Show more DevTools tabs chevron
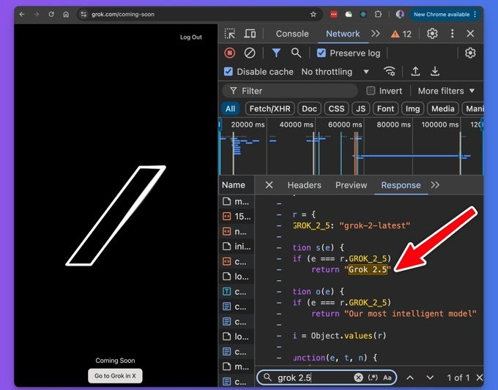498x390 pixels. 376,34
